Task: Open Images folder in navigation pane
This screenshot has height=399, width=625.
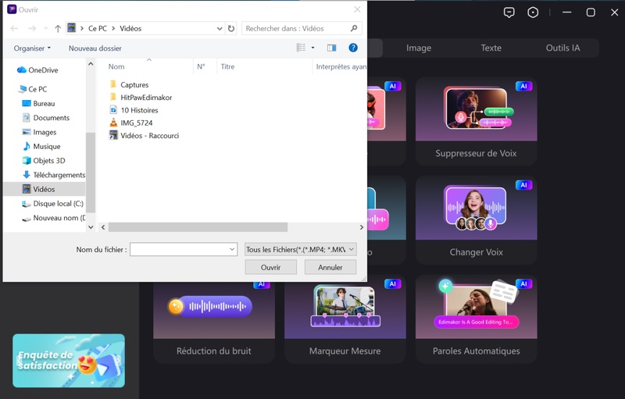Action: (x=39, y=132)
